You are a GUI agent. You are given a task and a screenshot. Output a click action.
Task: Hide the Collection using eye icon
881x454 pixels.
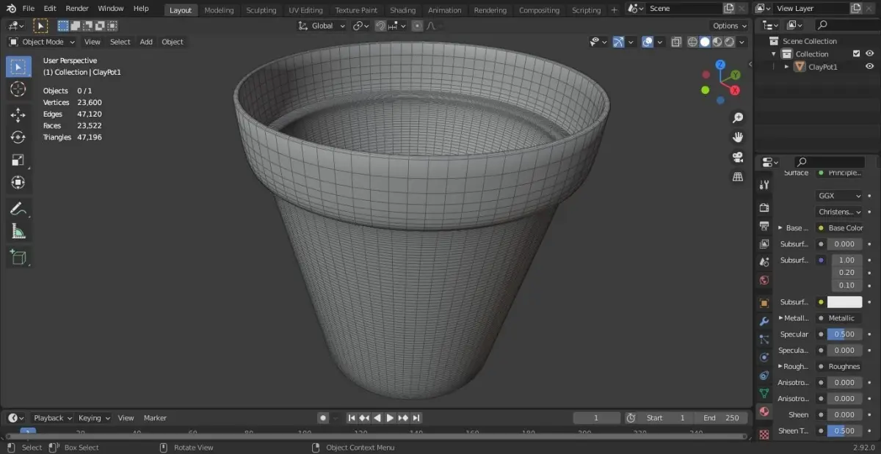[x=870, y=54]
